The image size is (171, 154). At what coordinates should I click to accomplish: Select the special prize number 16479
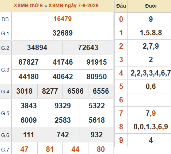(x=62, y=19)
